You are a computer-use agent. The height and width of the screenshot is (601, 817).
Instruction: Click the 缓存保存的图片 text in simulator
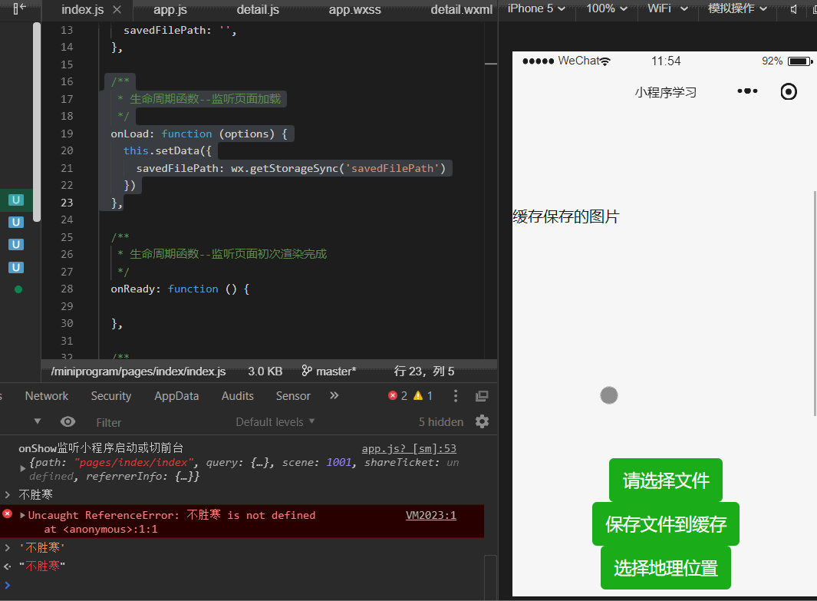click(x=566, y=216)
